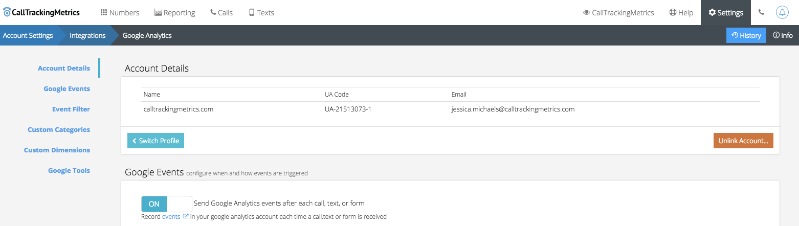Go to Integrations breadcrumb
The width and height of the screenshot is (799, 226).
pyautogui.click(x=87, y=35)
